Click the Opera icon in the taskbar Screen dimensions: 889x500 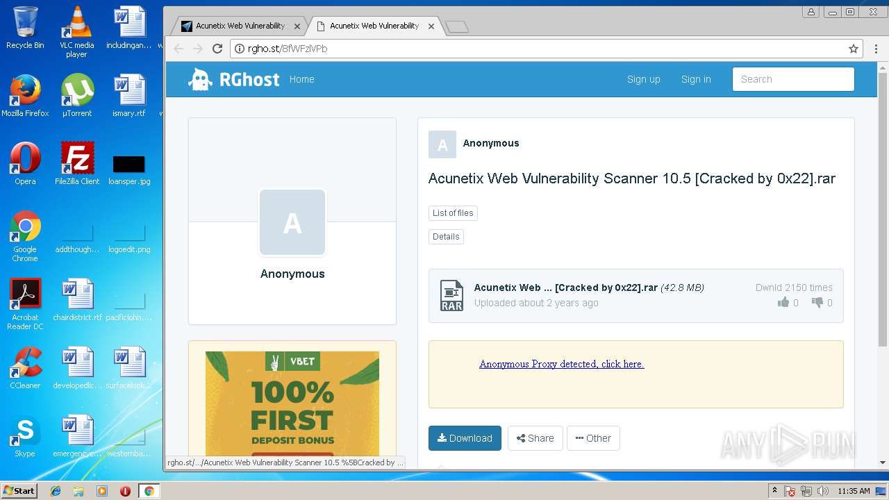(125, 491)
